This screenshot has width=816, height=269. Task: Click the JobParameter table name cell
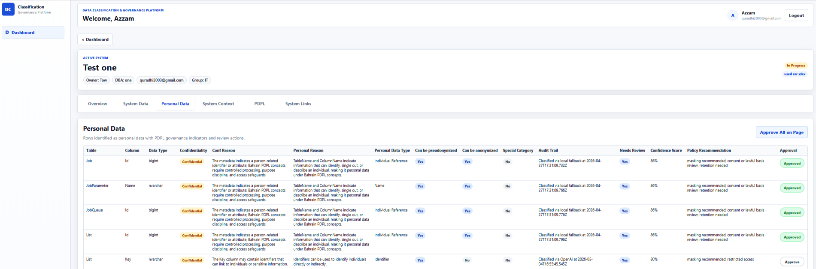click(97, 186)
